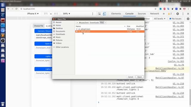Select Desktop in the file dialog sidebar
The width and height of the screenshot is (191, 107).
[59, 28]
